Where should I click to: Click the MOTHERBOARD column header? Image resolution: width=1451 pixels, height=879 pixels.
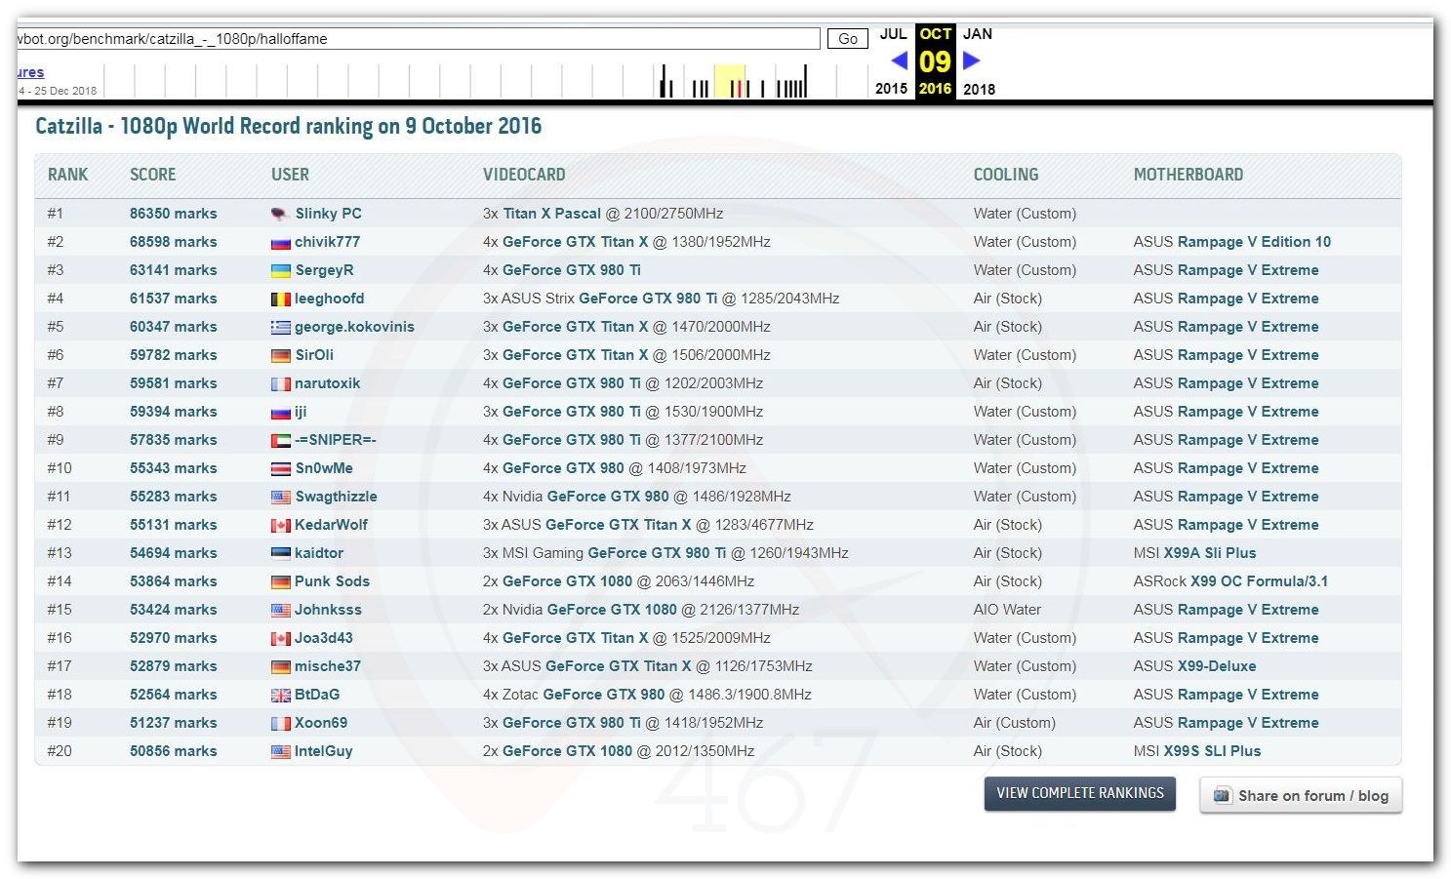1189,175
